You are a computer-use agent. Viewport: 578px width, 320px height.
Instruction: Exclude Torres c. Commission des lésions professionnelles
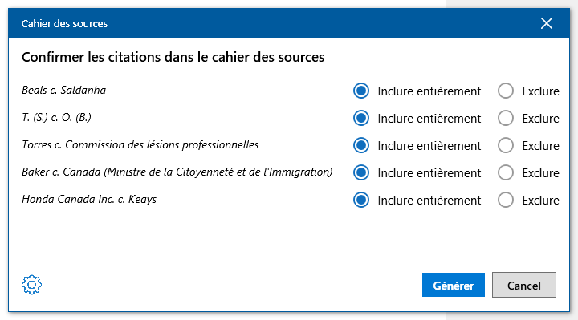[506, 145]
